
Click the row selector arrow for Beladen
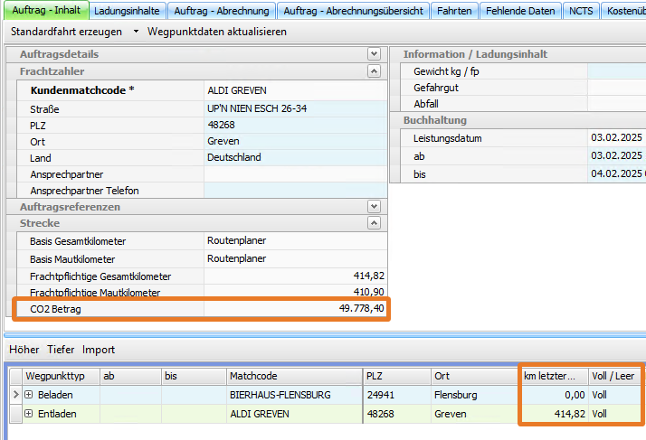[x=14, y=395]
